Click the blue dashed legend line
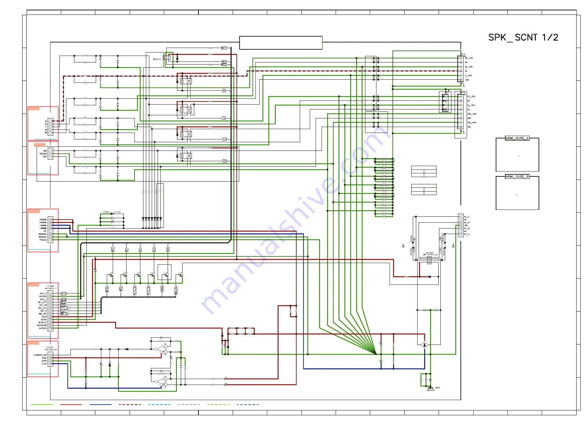Screen dimensions: 588x436 pyautogui.click(x=248, y=404)
